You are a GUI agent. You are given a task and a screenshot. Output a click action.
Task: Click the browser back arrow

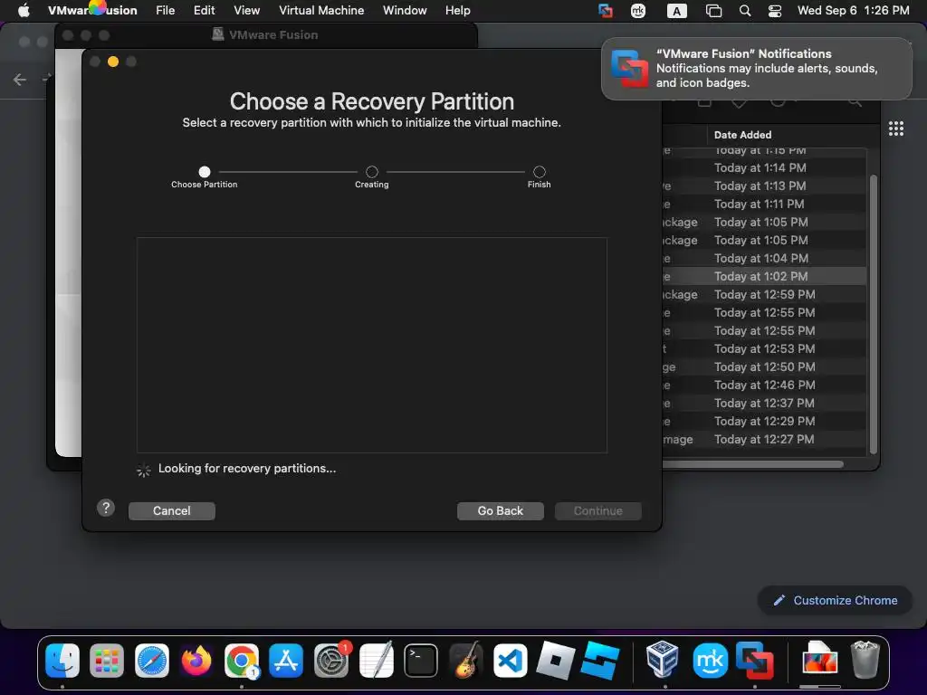(x=20, y=80)
